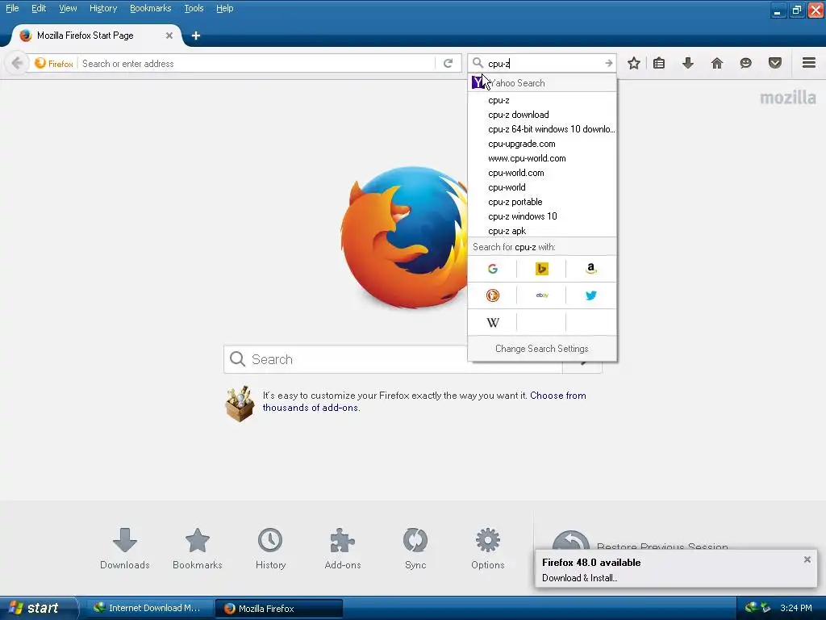Open Options gear on start page

(x=488, y=548)
